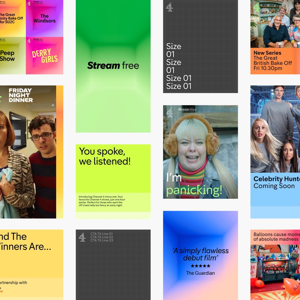Open the balloons room photo
Image resolution: width=300 pixels, height=300 pixels.
pyautogui.click(x=275, y=272)
